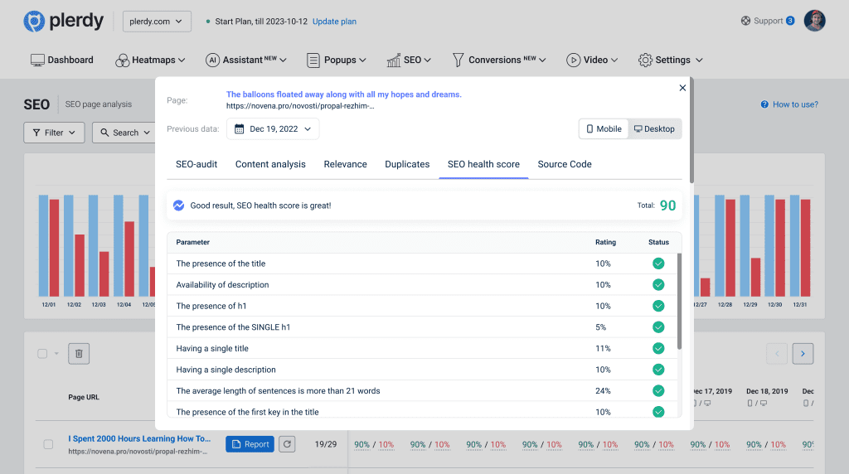The height and width of the screenshot is (474, 849).
Task: Open Support help icon
Action: [745, 21]
